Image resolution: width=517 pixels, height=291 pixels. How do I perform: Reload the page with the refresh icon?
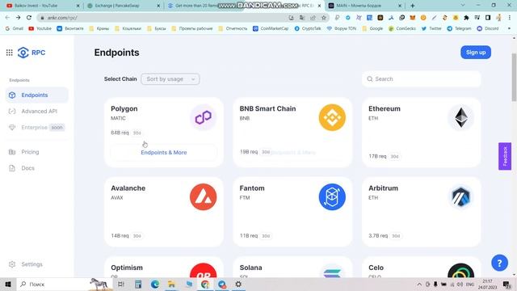[x=29, y=18]
